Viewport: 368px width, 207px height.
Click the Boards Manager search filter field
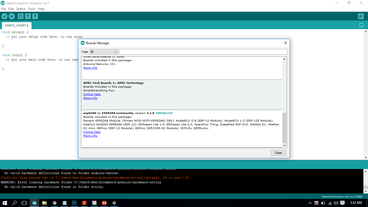(x=203, y=52)
